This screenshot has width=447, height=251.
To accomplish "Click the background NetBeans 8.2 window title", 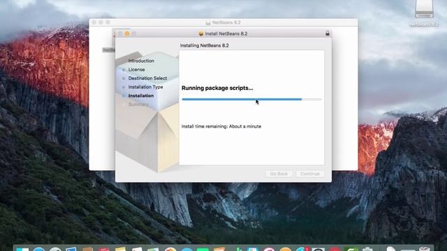I will (226, 22).
